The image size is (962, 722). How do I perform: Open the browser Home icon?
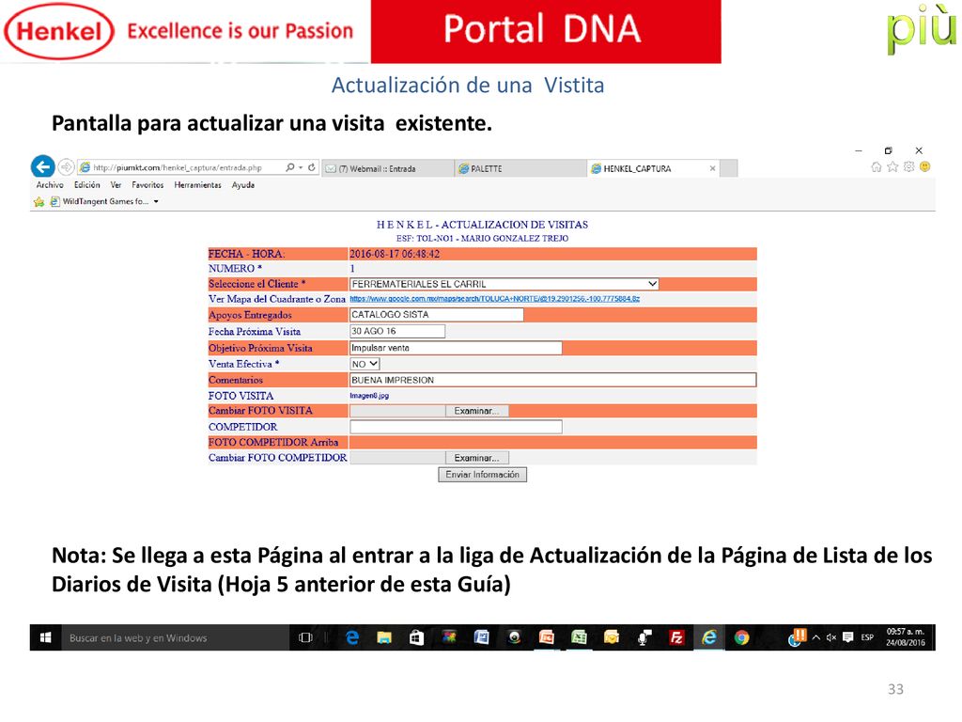877,167
